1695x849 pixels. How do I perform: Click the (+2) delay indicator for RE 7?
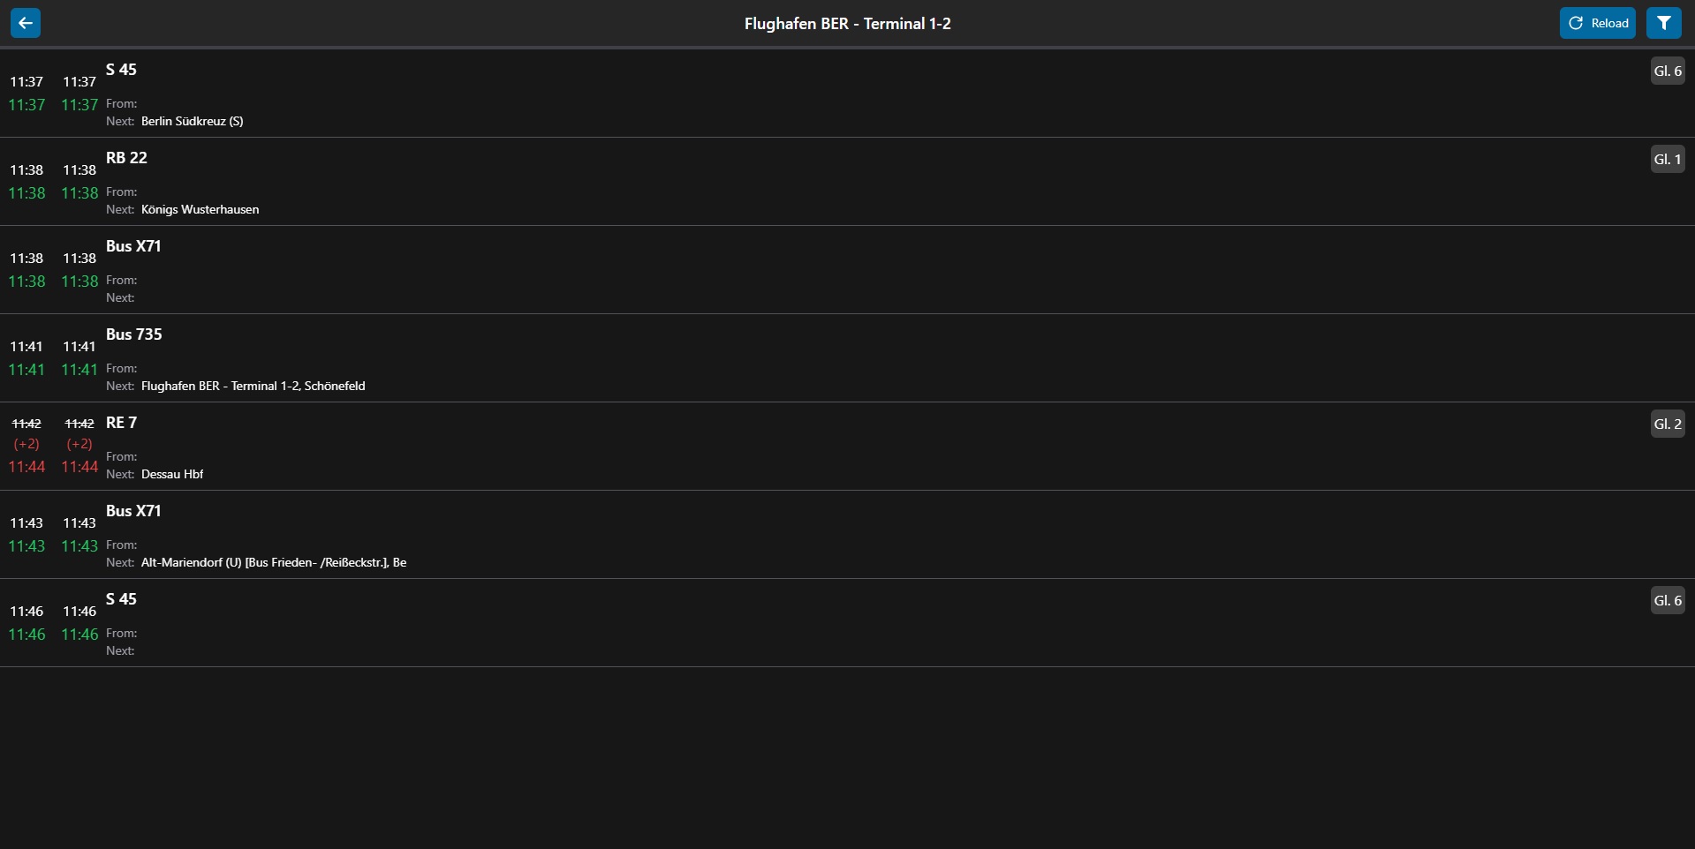click(x=26, y=445)
